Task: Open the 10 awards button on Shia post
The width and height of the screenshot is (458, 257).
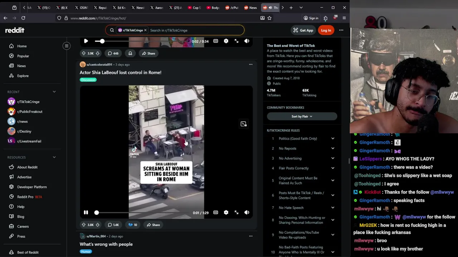Action: 132,225
